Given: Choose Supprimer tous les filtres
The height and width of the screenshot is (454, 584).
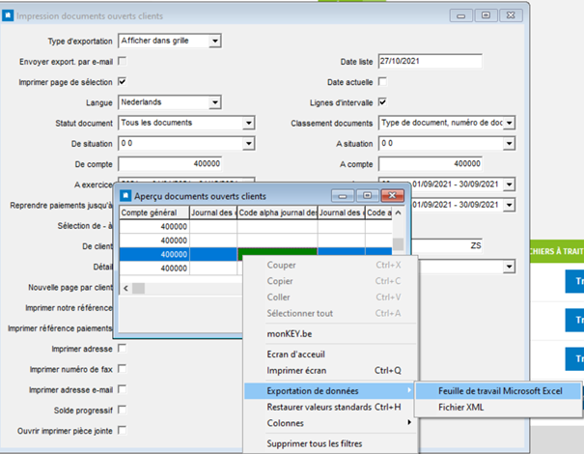Looking at the screenshot, I should tap(329, 443).
